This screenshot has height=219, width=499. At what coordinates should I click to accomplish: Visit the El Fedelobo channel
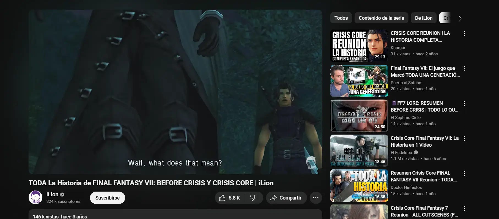(401, 152)
